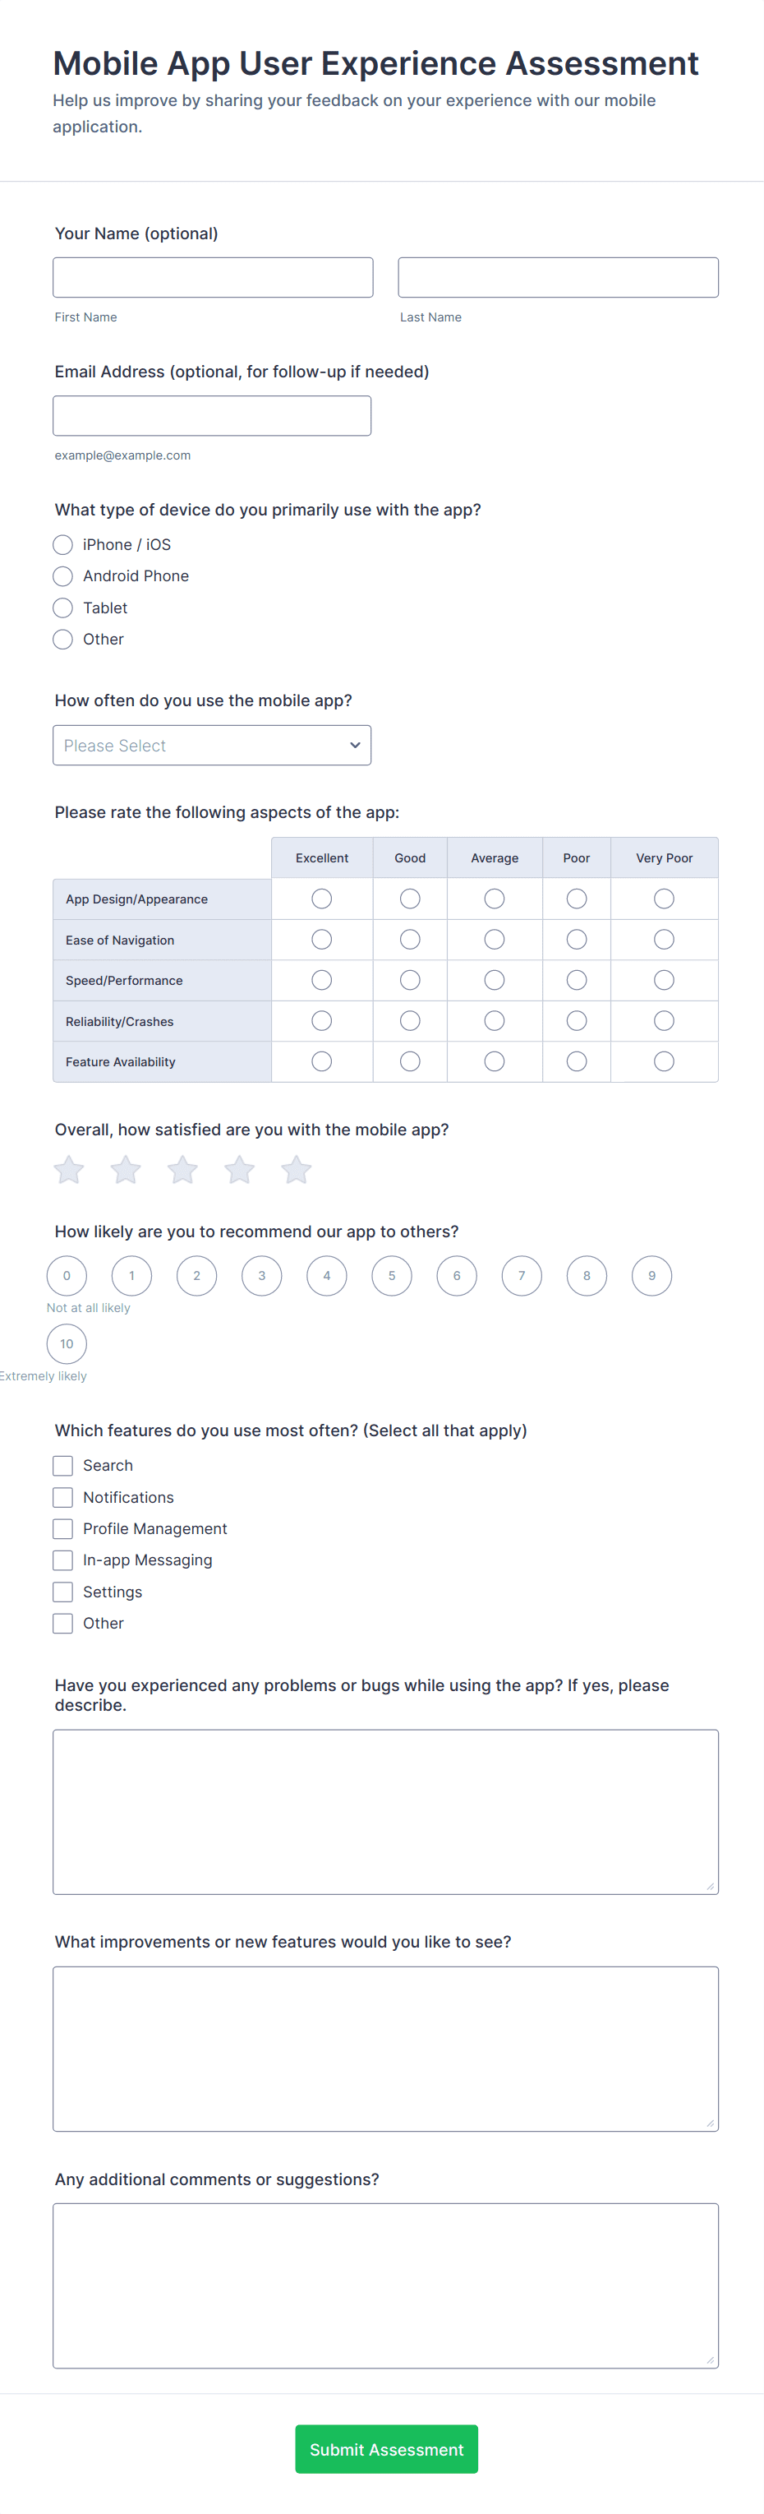The width and height of the screenshot is (764, 2514).
Task: Submit the assessment form
Action: coord(386,2448)
